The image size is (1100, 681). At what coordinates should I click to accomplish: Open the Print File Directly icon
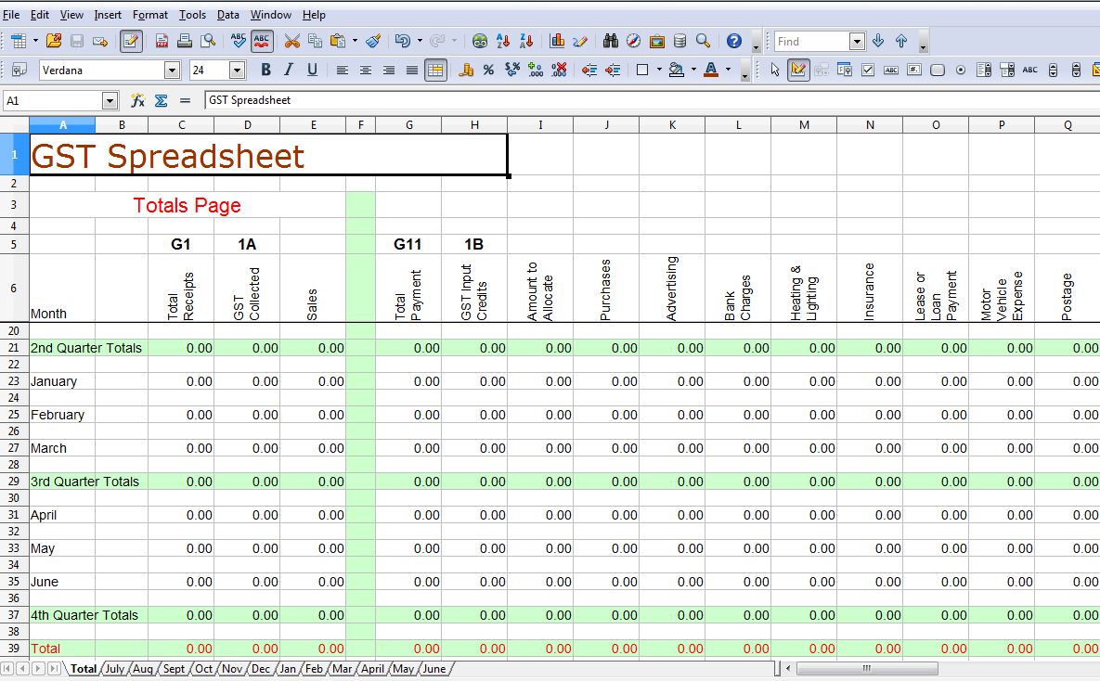(184, 41)
